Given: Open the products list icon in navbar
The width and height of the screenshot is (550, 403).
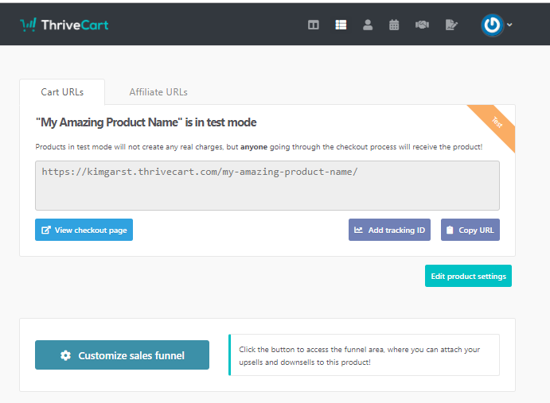Looking at the screenshot, I should click(x=341, y=25).
